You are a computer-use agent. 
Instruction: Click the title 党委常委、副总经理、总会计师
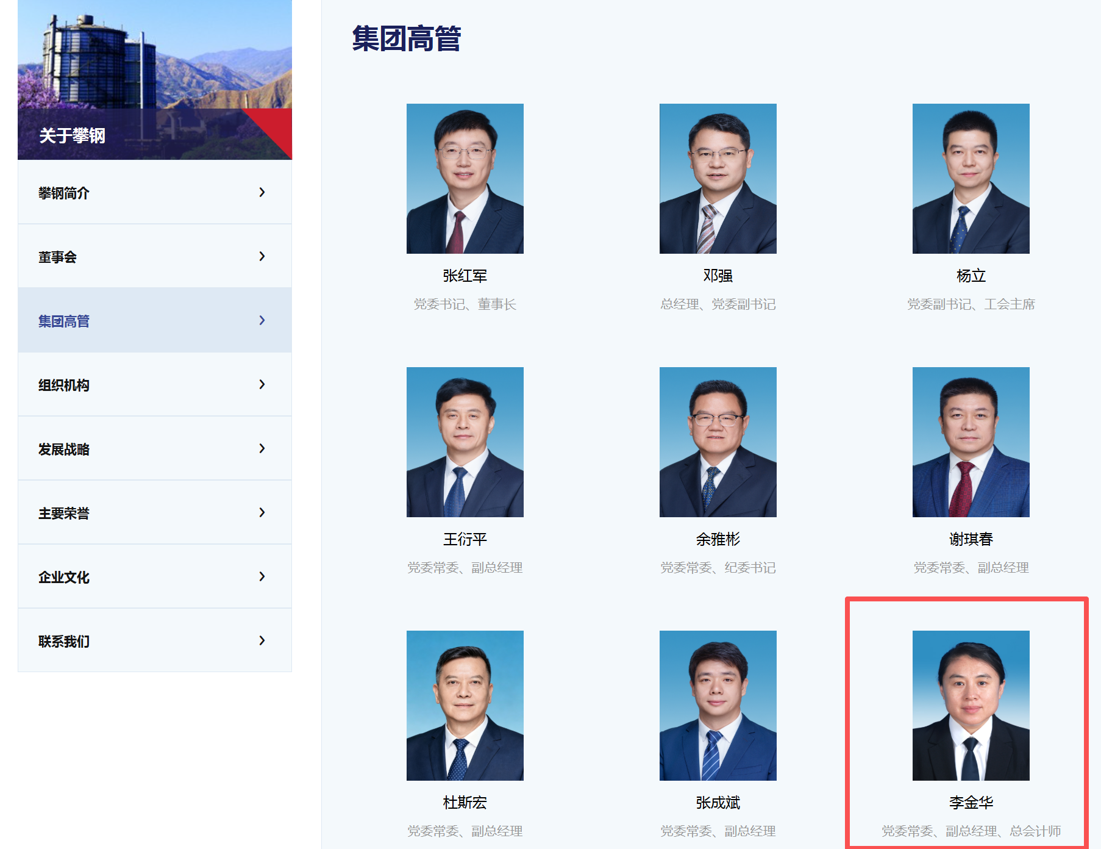pos(971,831)
